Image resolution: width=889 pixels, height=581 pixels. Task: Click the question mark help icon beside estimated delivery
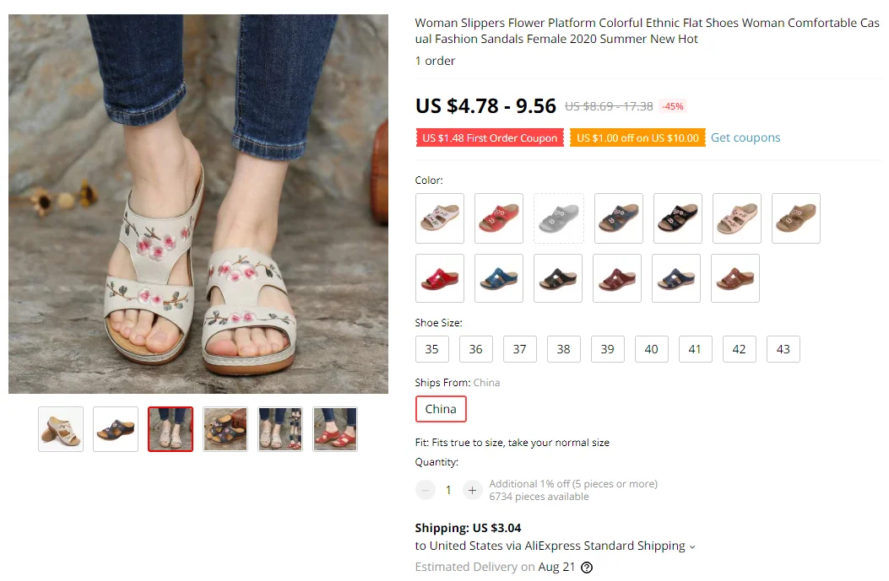[587, 568]
